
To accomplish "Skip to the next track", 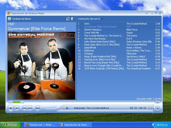I will [x=30, y=108].
